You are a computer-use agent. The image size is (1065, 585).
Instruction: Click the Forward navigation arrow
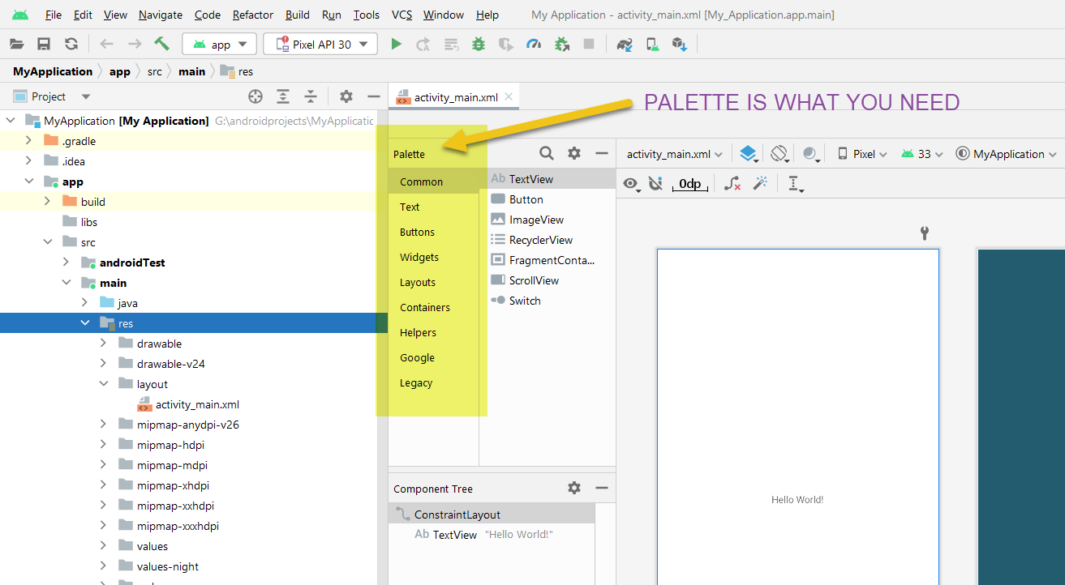(135, 45)
